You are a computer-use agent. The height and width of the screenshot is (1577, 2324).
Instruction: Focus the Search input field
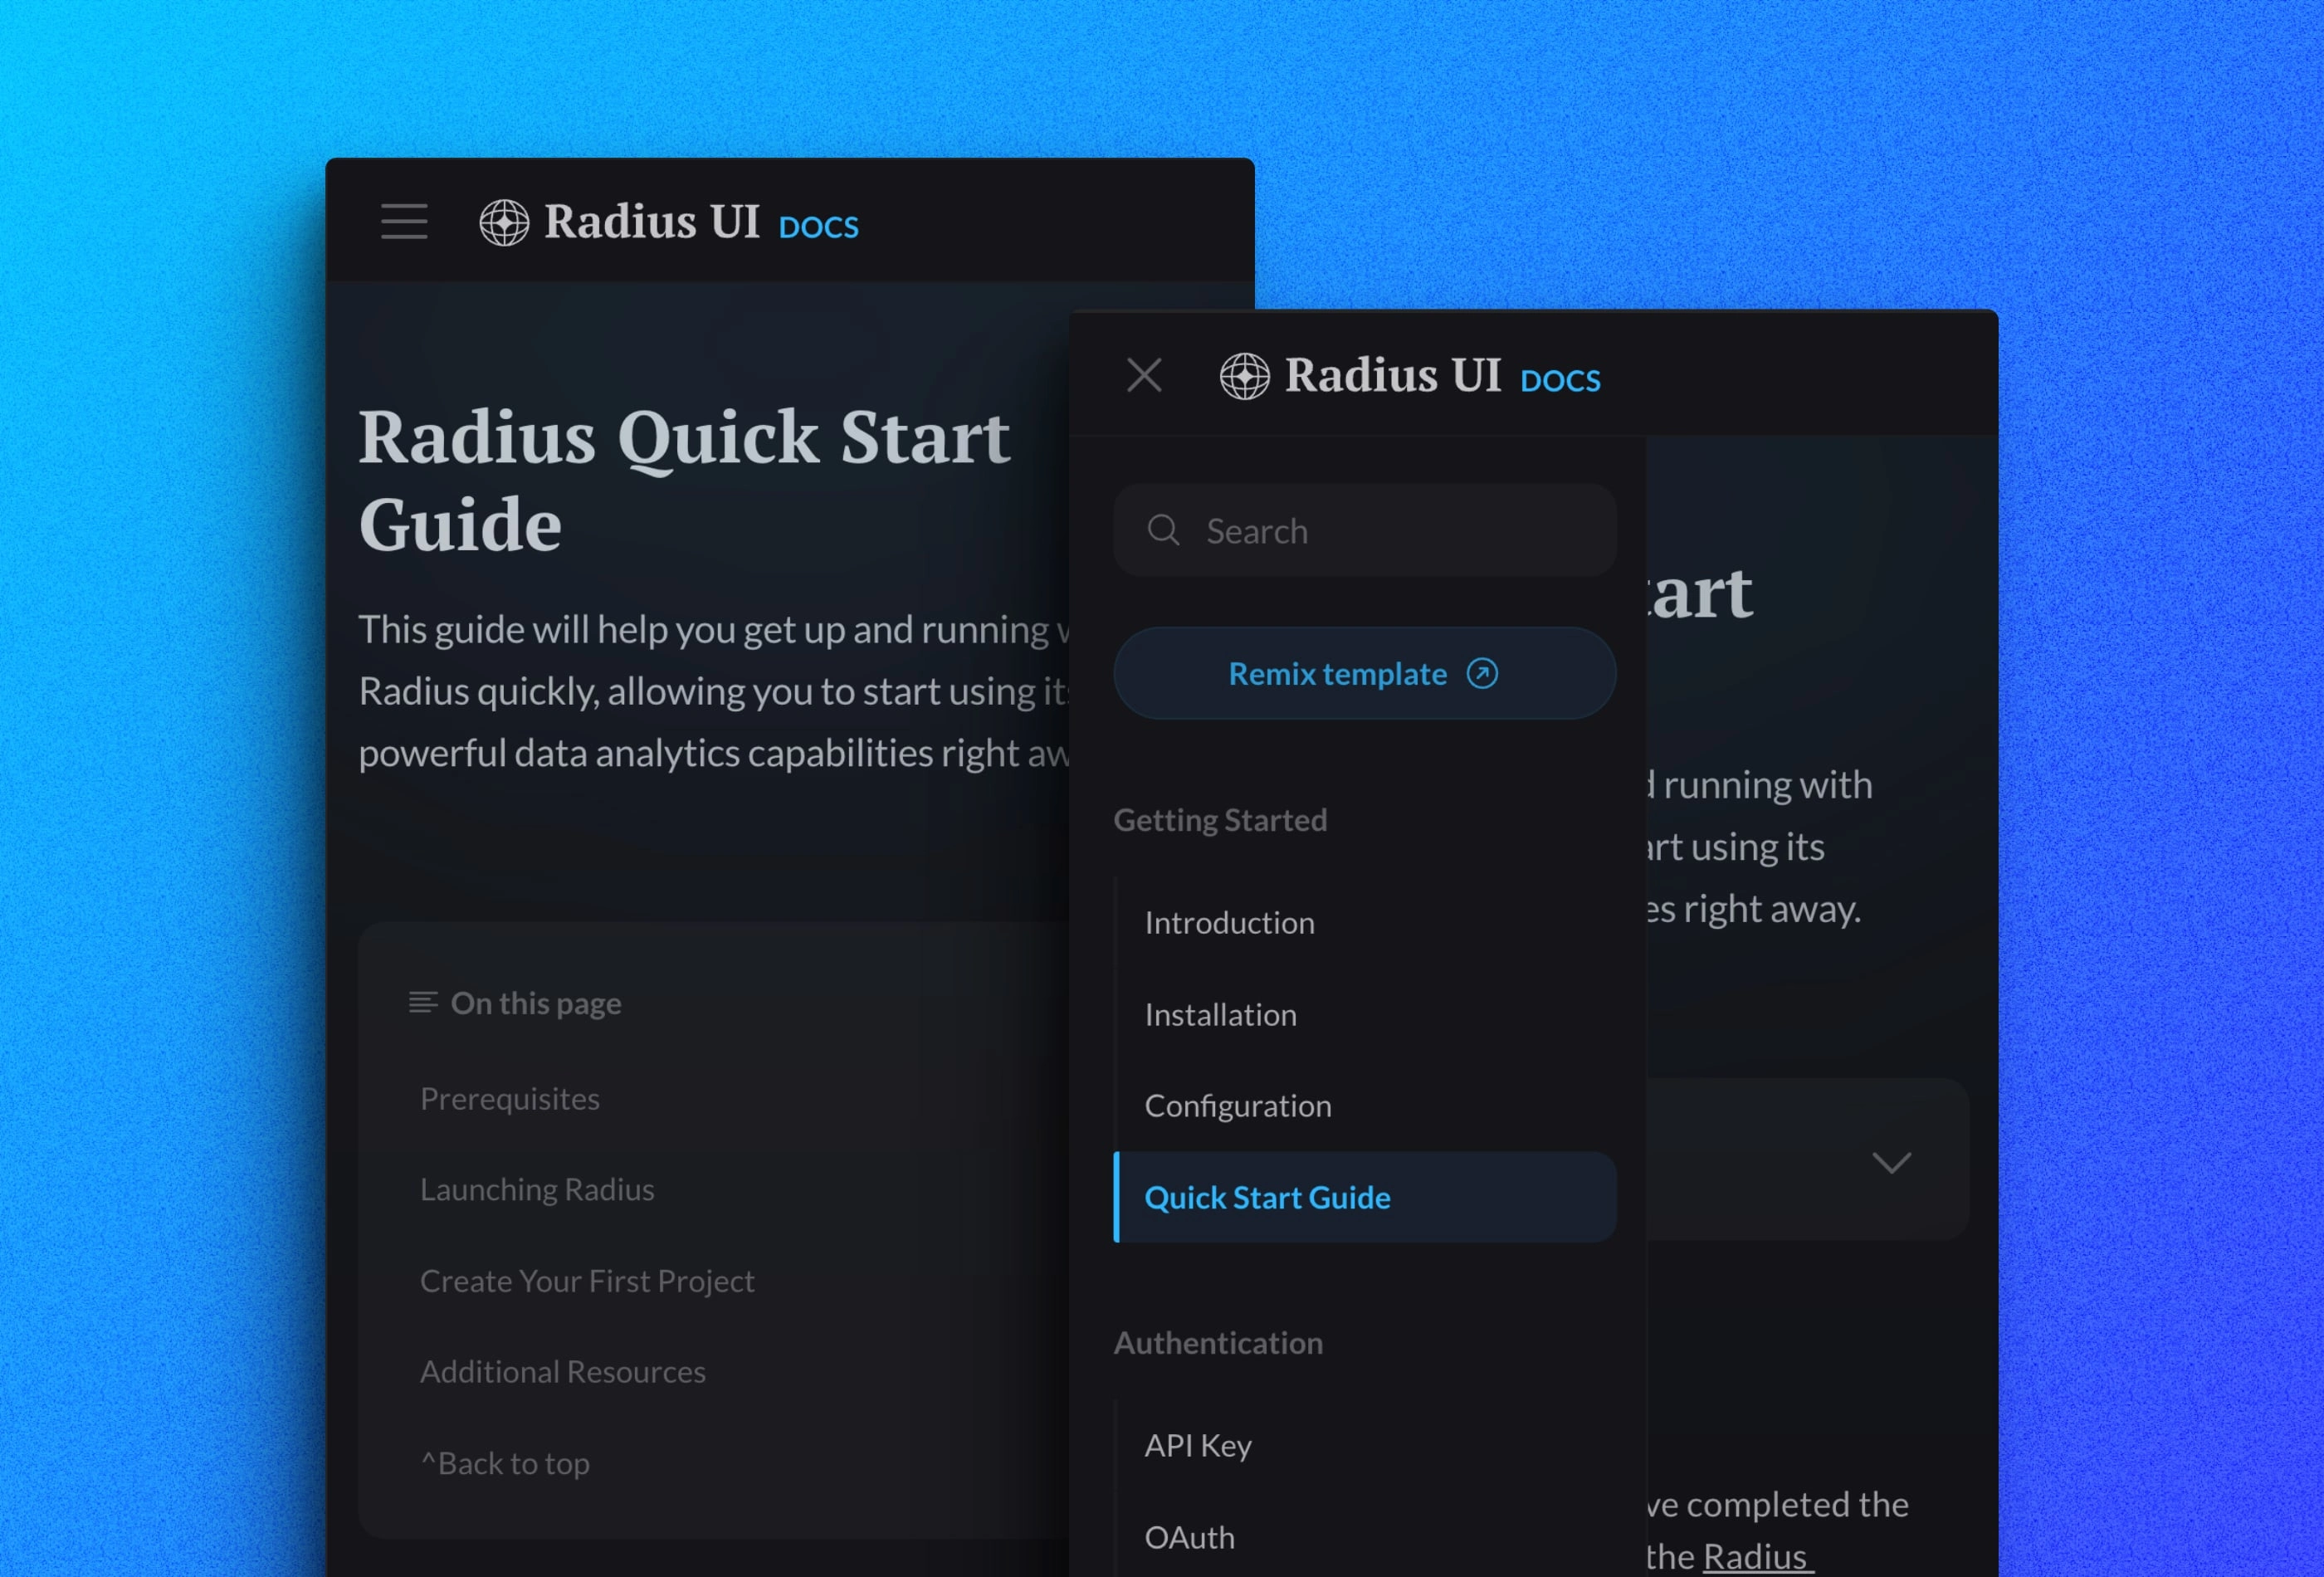pyautogui.click(x=1364, y=530)
